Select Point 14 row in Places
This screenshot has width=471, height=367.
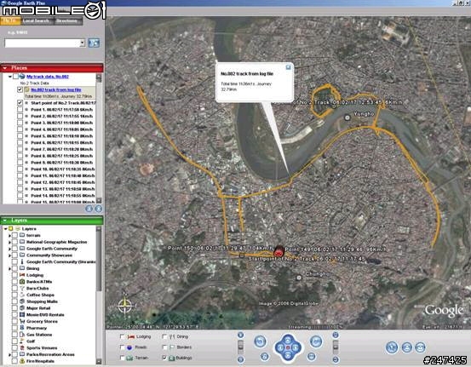click(x=57, y=196)
